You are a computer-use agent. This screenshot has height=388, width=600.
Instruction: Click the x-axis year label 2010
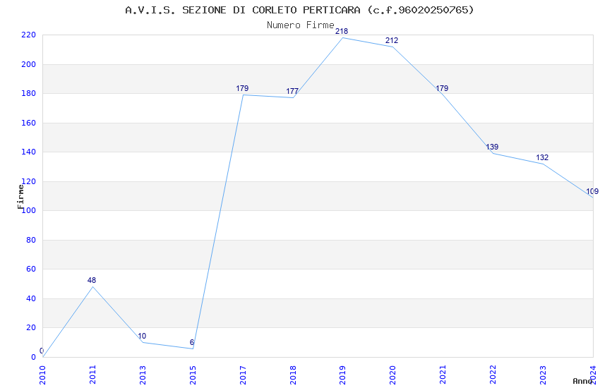click(42, 375)
